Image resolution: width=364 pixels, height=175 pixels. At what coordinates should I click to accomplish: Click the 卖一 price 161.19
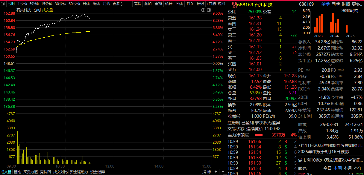255,41
